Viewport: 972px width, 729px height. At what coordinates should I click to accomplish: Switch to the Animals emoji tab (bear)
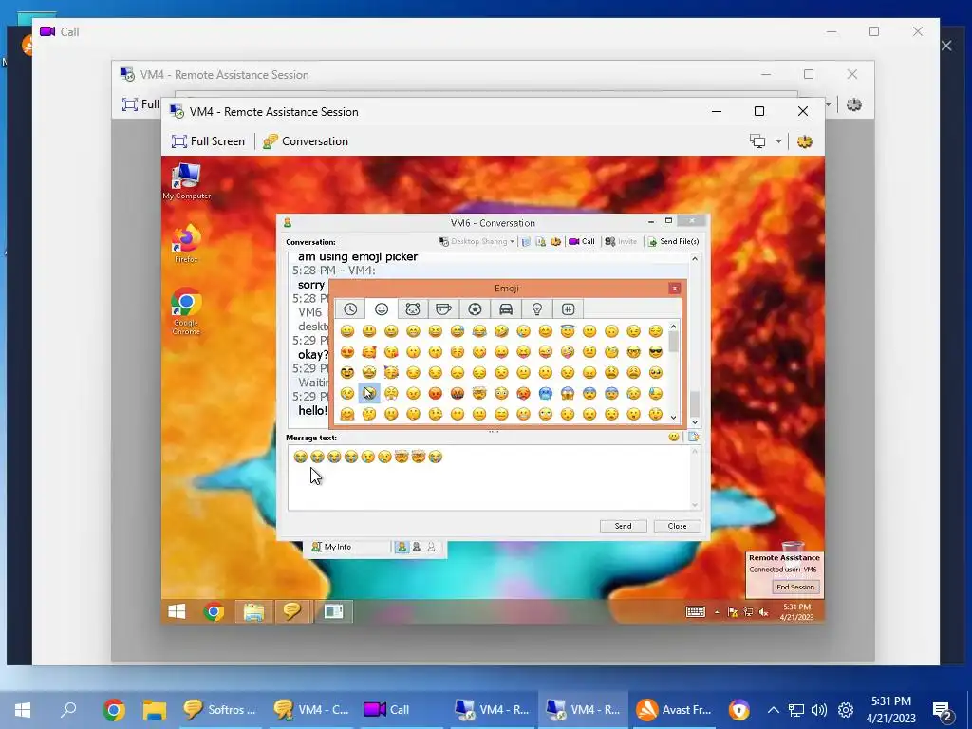[413, 308]
